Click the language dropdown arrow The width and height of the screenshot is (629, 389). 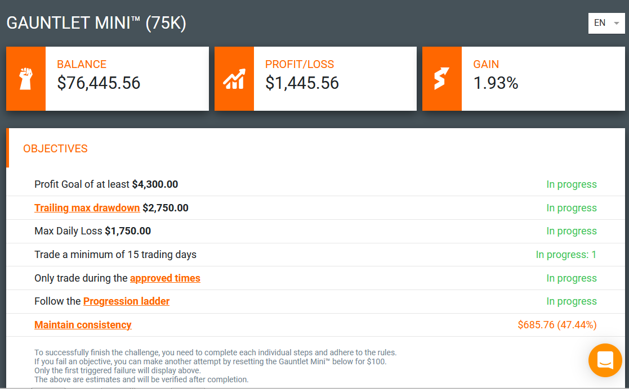617,23
